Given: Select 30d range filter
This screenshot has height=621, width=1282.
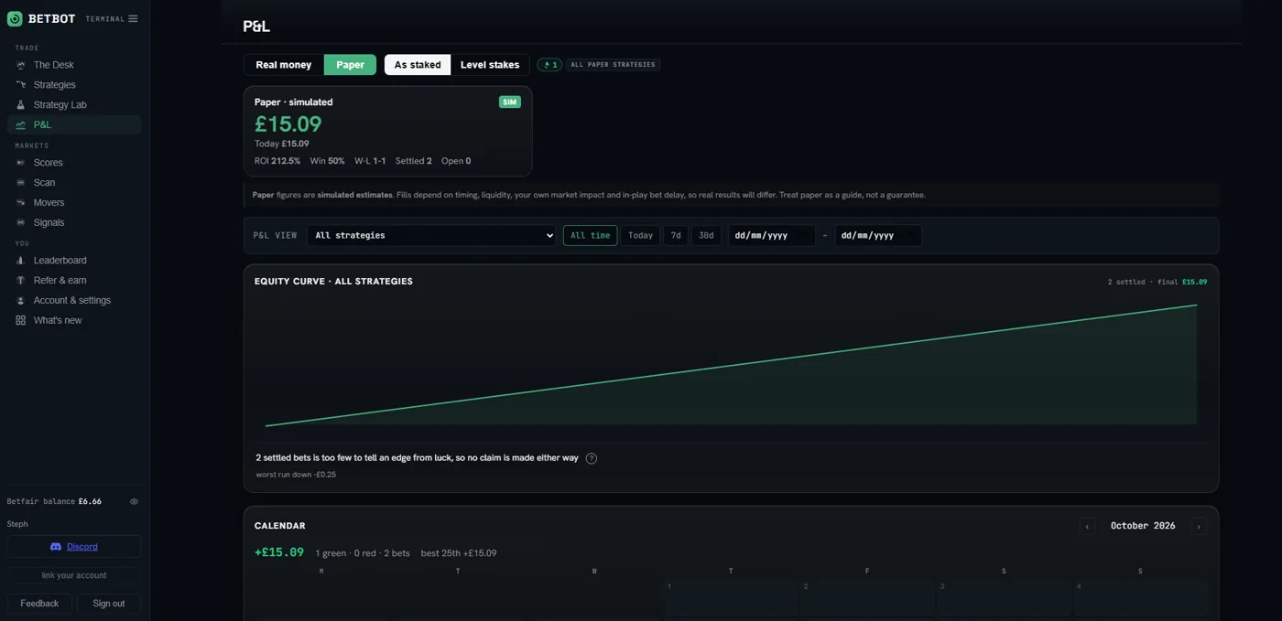Looking at the screenshot, I should [706, 236].
